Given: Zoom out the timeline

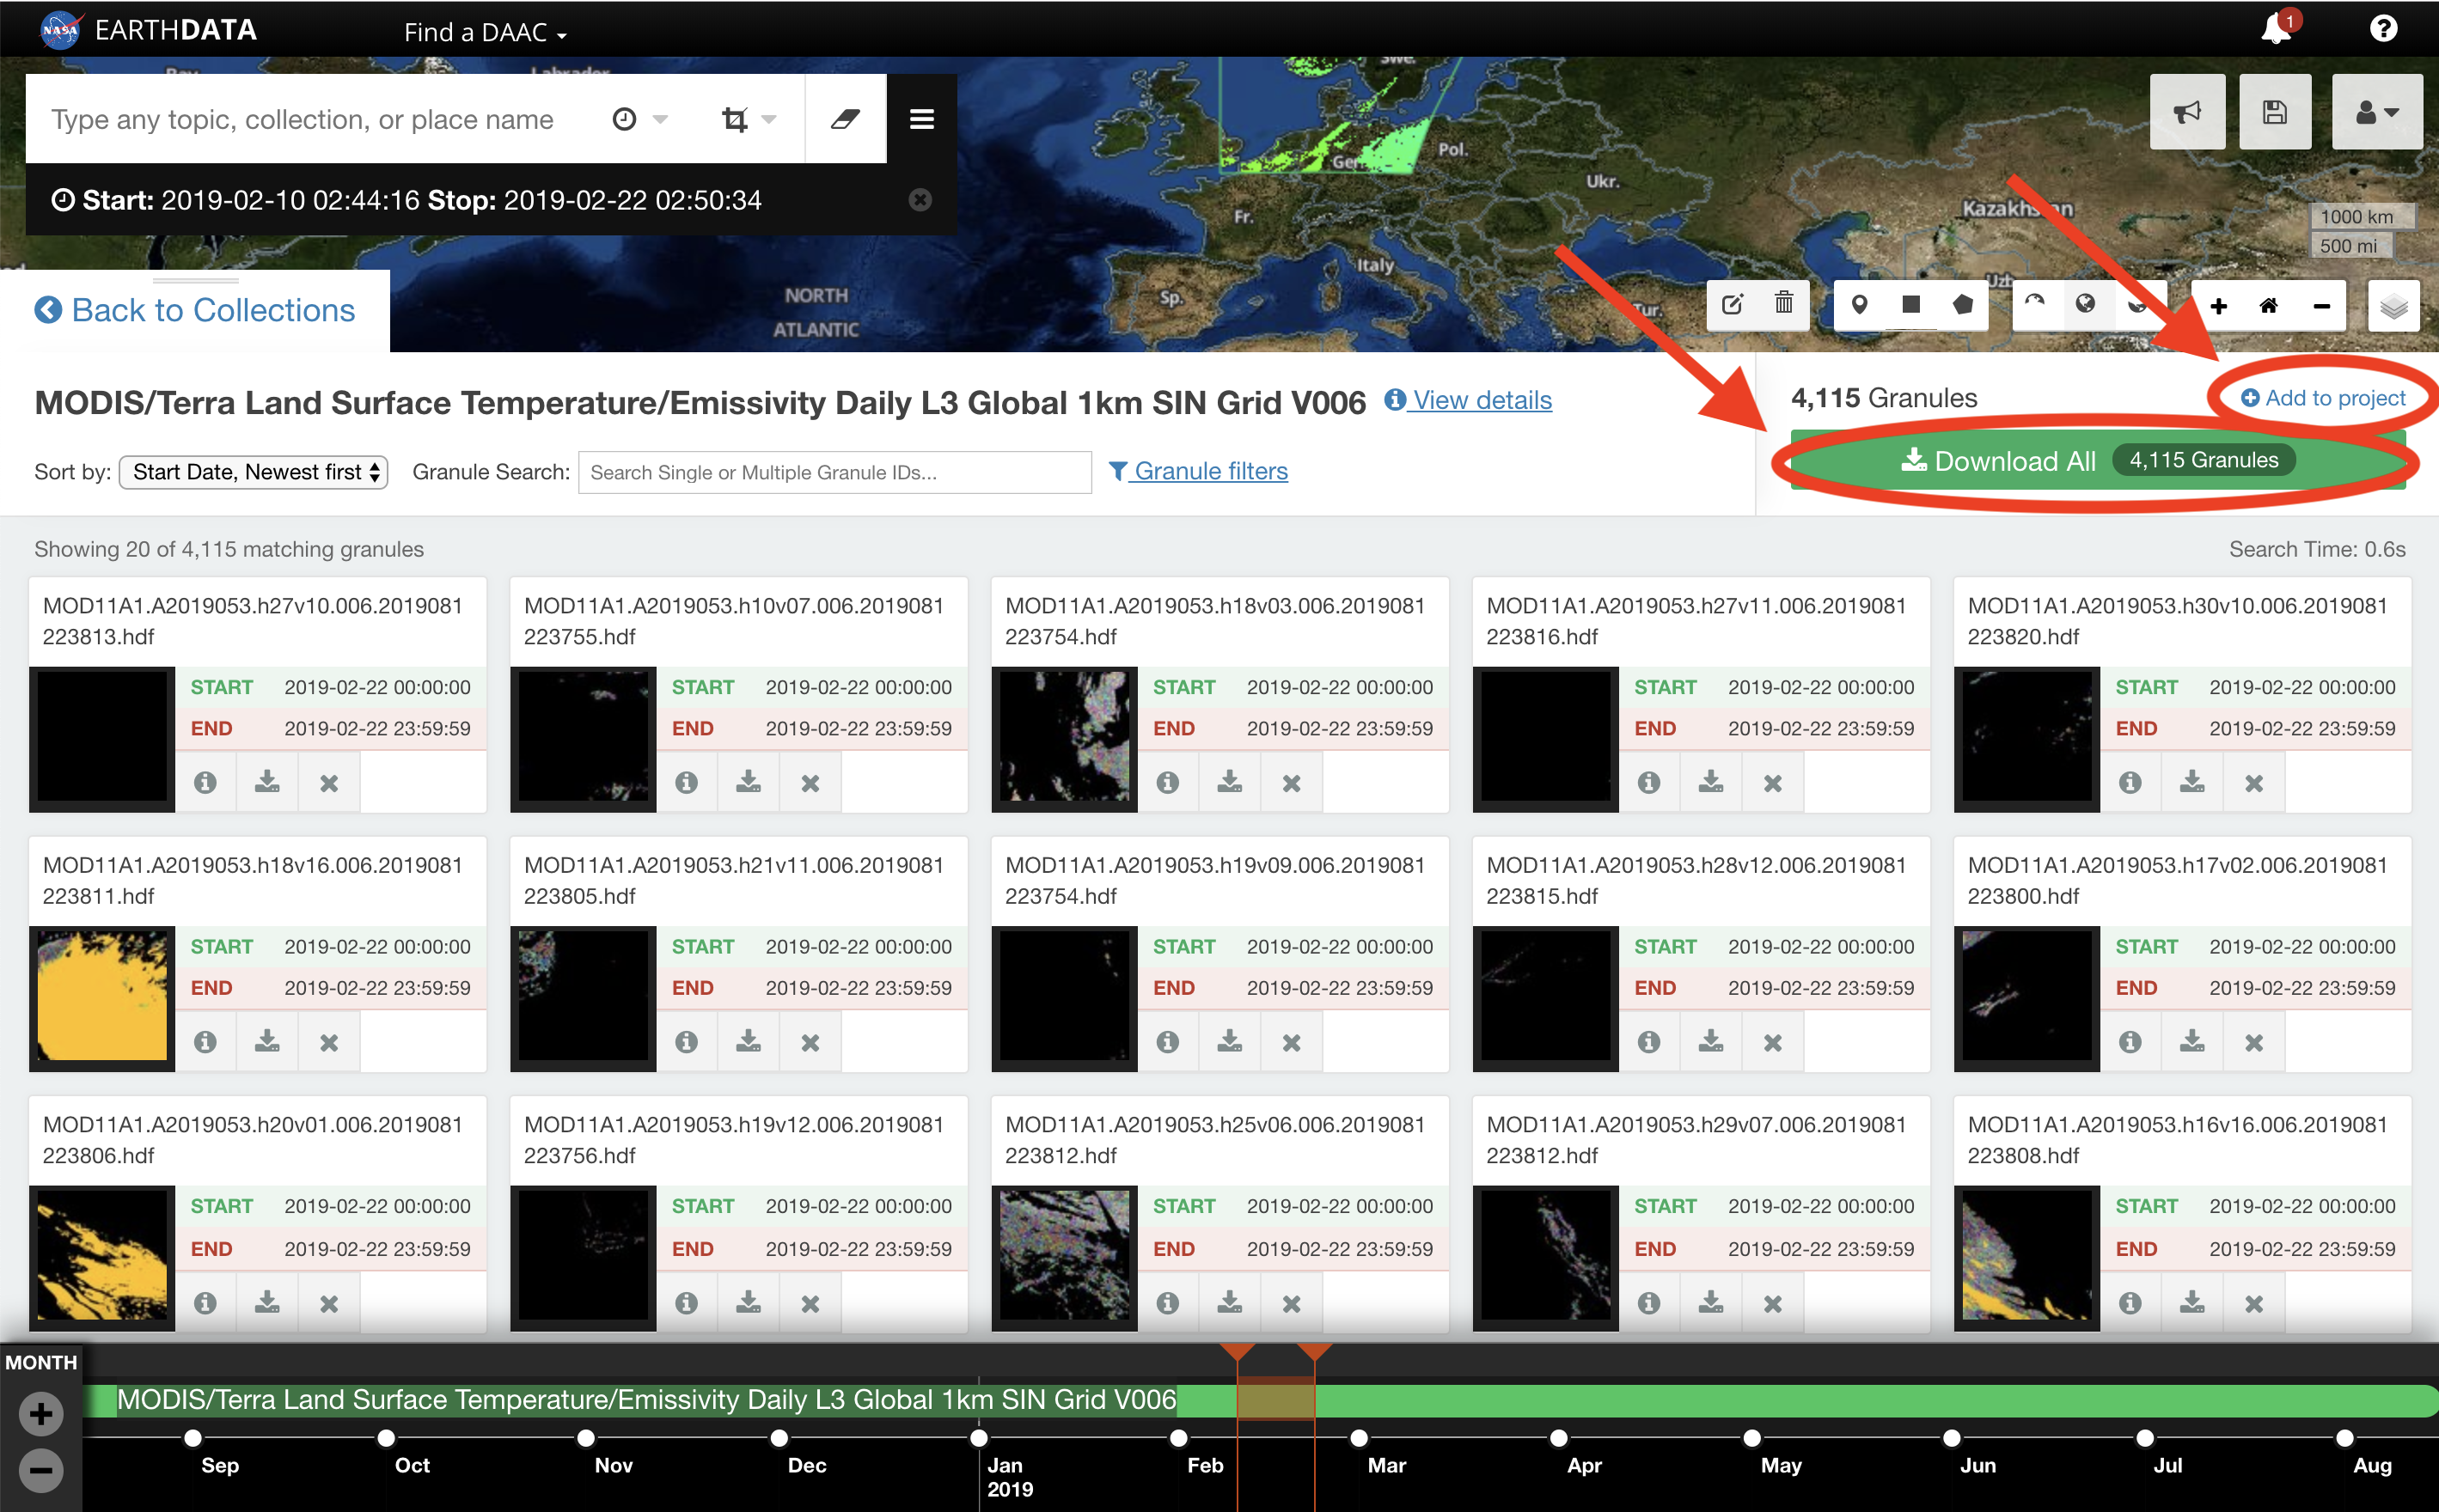Looking at the screenshot, I should 41,1470.
